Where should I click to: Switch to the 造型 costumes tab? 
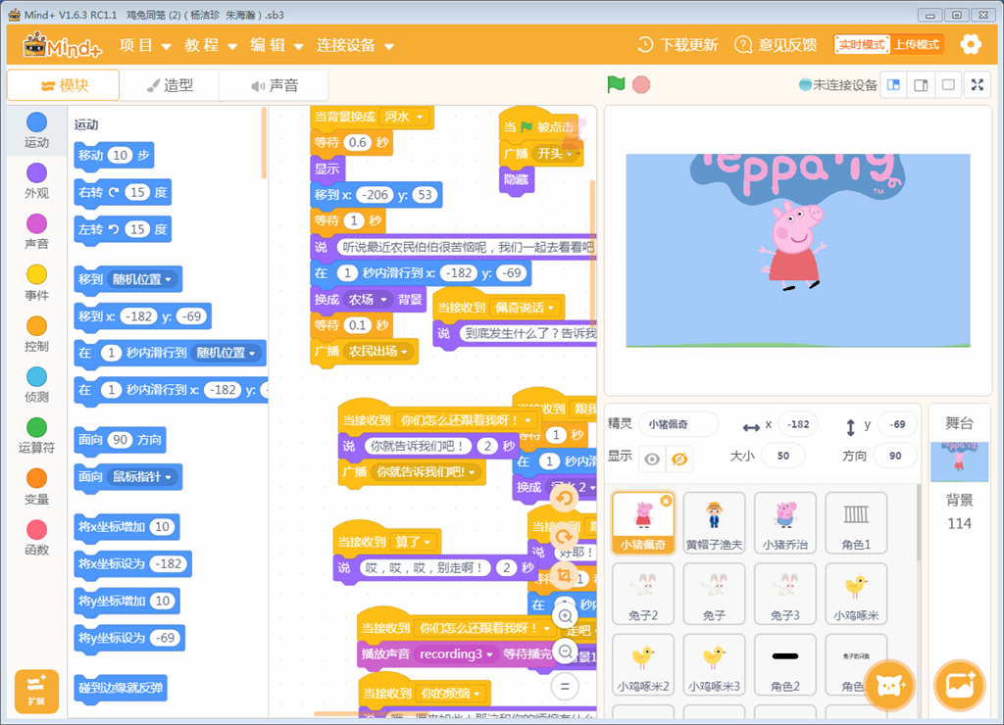(170, 85)
